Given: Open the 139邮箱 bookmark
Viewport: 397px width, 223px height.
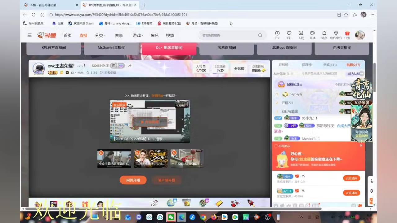Looking at the screenshot, I should pyautogui.click(x=144, y=23).
